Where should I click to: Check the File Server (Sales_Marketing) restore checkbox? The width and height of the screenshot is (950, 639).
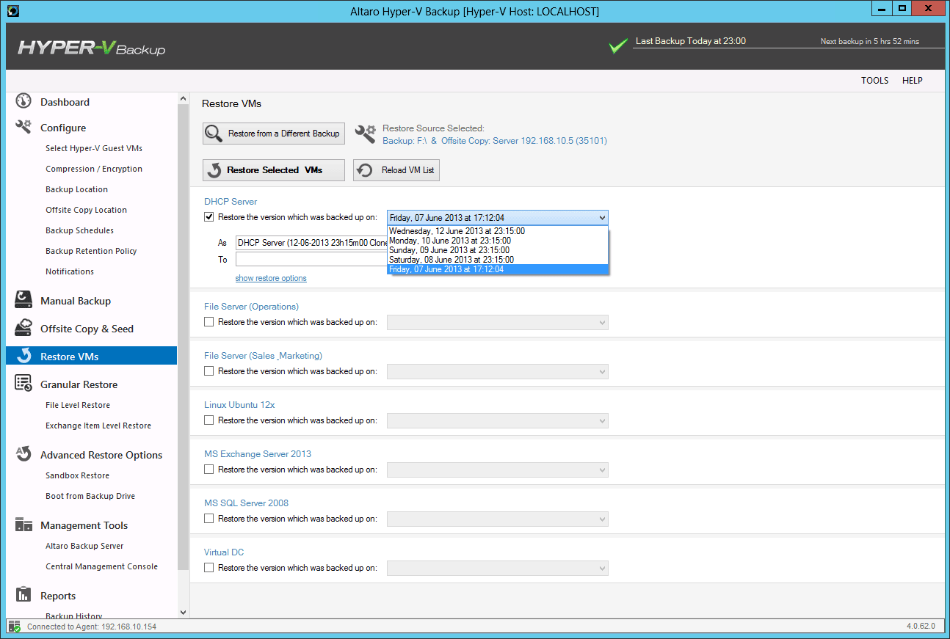(209, 371)
